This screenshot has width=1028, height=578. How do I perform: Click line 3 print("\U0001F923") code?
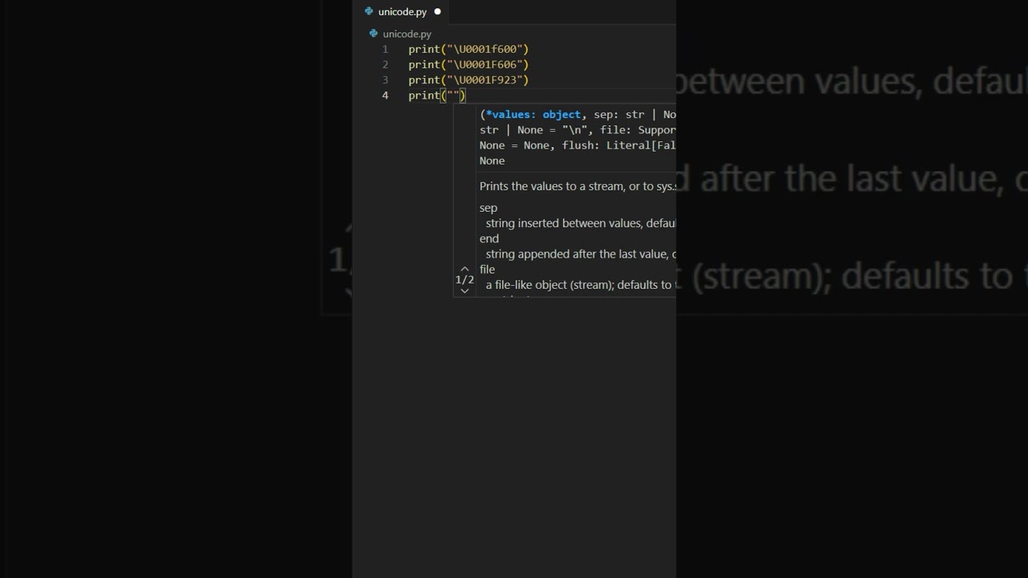click(x=468, y=79)
